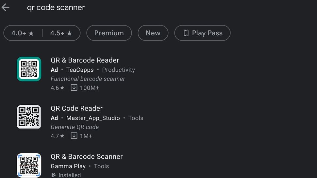Click the download icon beside 100M+
Image resolution: width=317 pixels, height=178 pixels.
coord(74,88)
